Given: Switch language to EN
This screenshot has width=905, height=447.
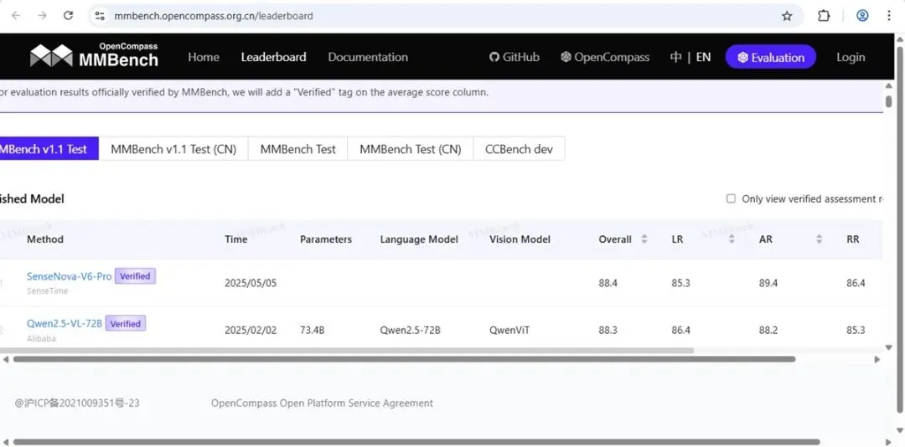Looking at the screenshot, I should (x=703, y=57).
